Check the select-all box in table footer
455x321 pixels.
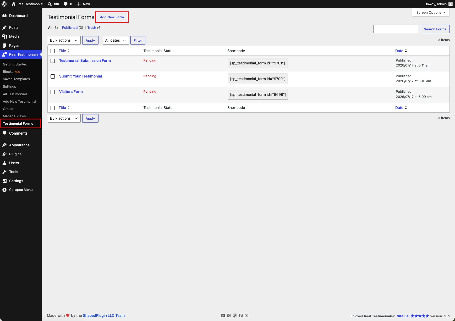point(53,108)
